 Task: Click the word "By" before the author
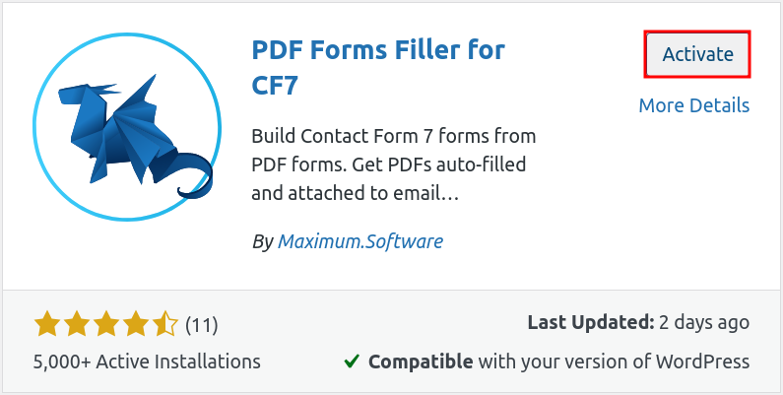[262, 241]
